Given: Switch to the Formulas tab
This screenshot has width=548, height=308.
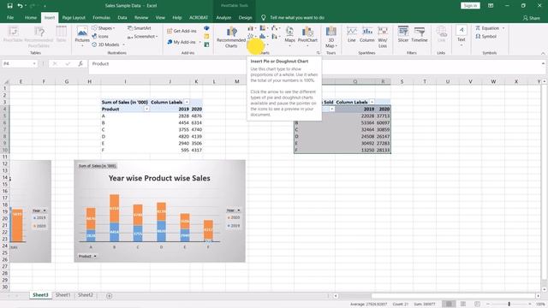Looking at the screenshot, I should click(x=101, y=17).
